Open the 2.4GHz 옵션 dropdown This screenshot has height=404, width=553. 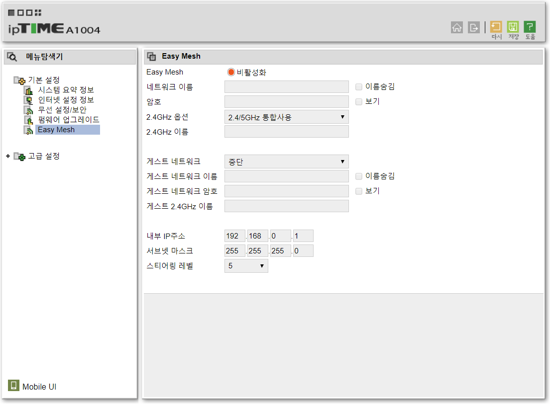pos(286,117)
